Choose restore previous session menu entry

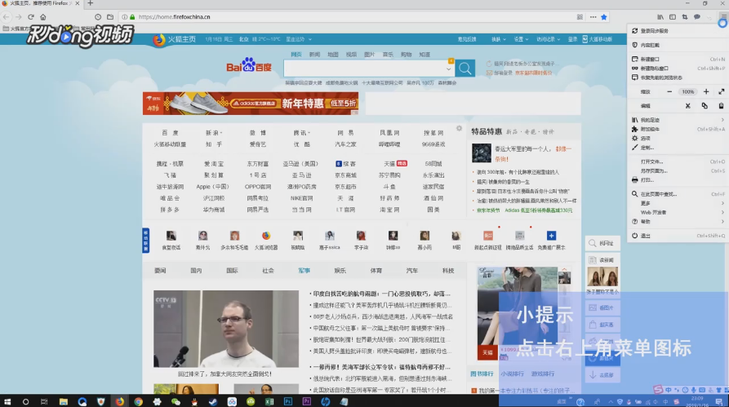pos(678,77)
